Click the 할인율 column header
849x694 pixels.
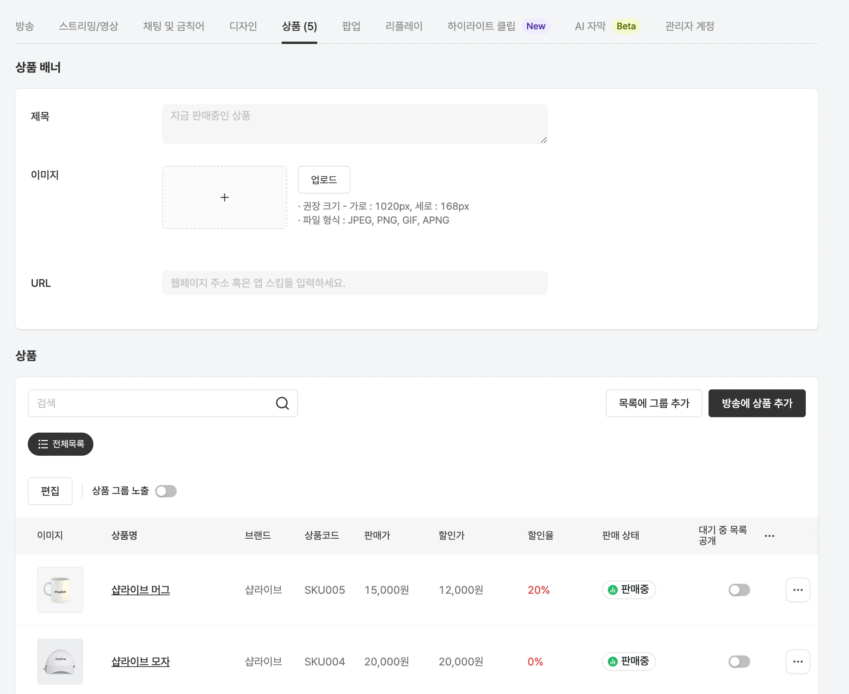pyautogui.click(x=541, y=535)
